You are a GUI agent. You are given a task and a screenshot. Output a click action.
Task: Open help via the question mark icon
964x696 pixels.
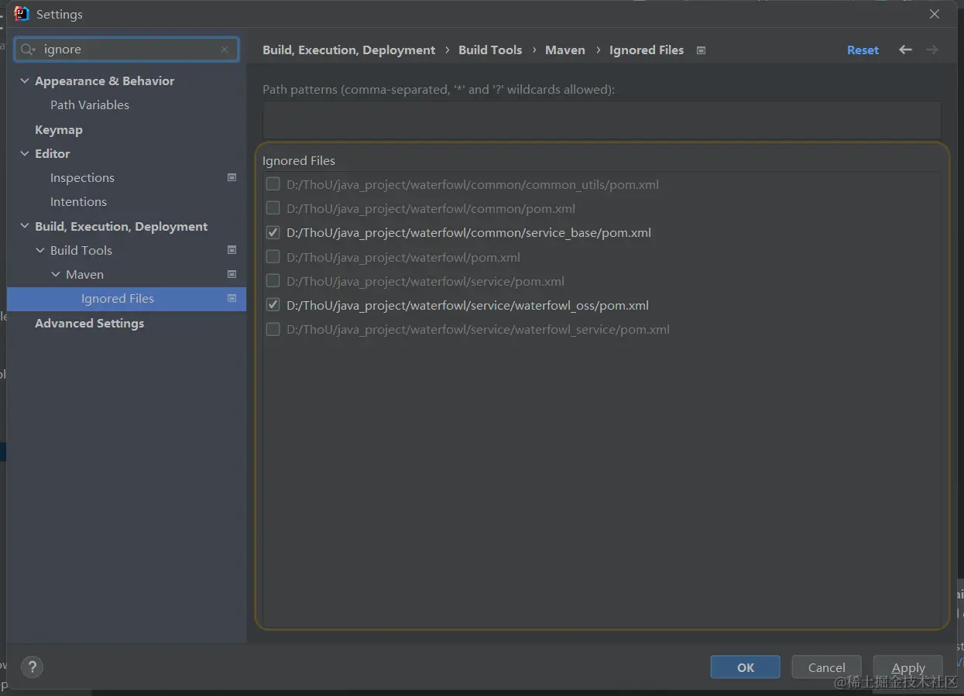pos(32,667)
